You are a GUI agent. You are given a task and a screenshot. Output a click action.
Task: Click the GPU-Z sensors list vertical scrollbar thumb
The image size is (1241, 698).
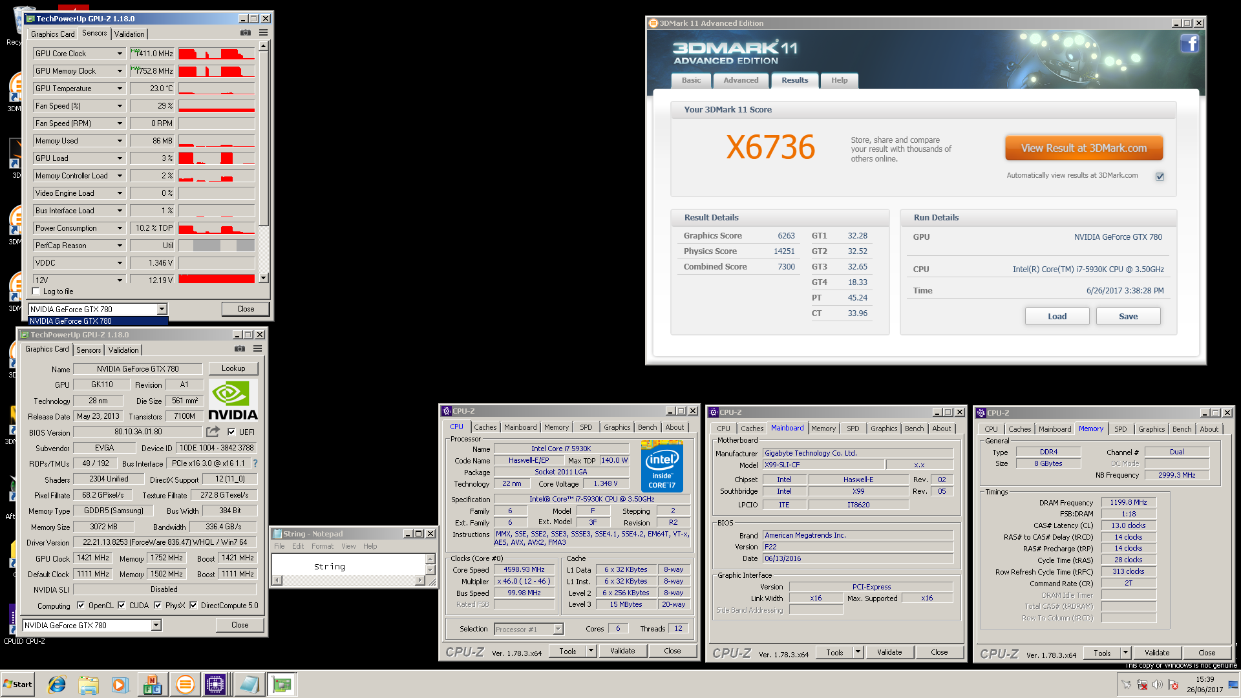pos(263,139)
